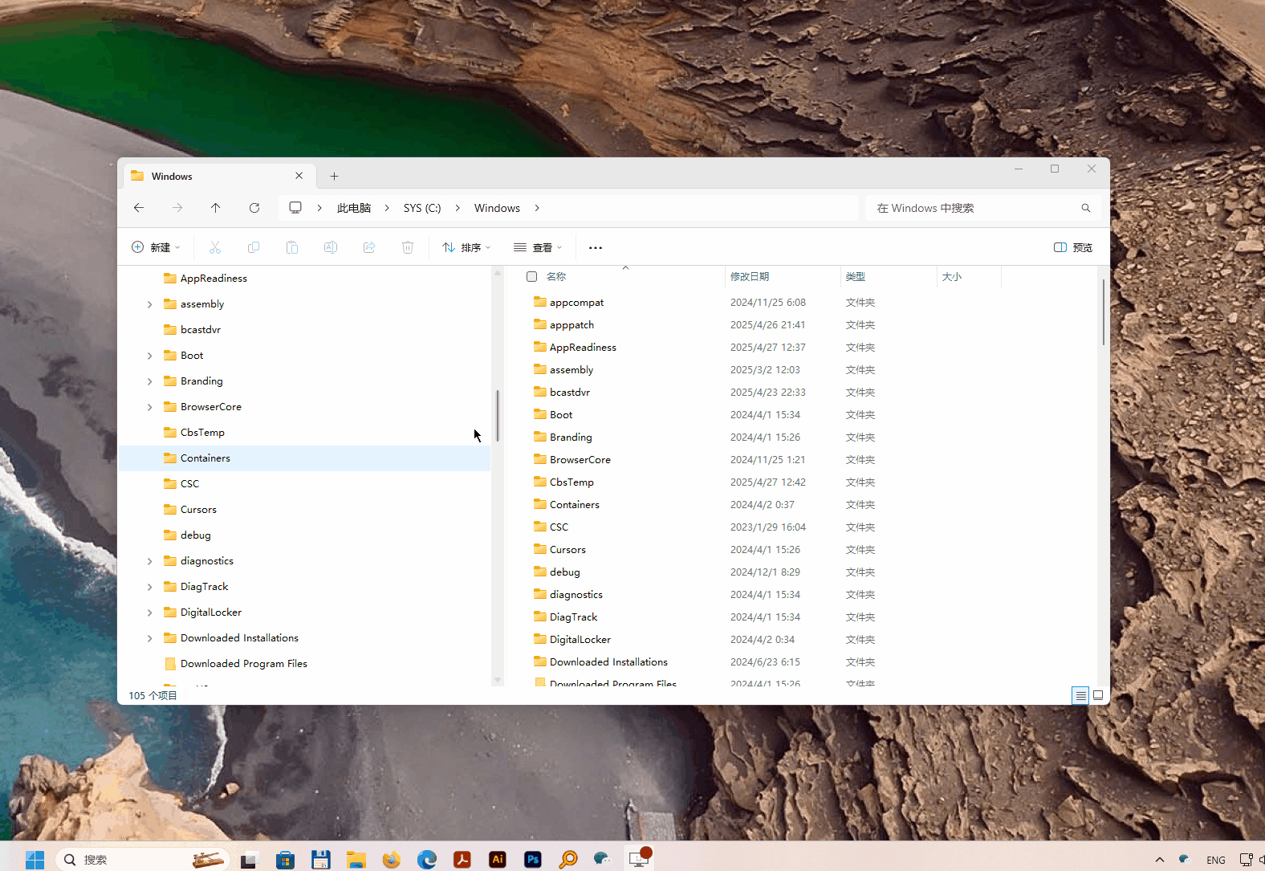
Task: Open the New (新建) dropdown
Action: click(156, 247)
